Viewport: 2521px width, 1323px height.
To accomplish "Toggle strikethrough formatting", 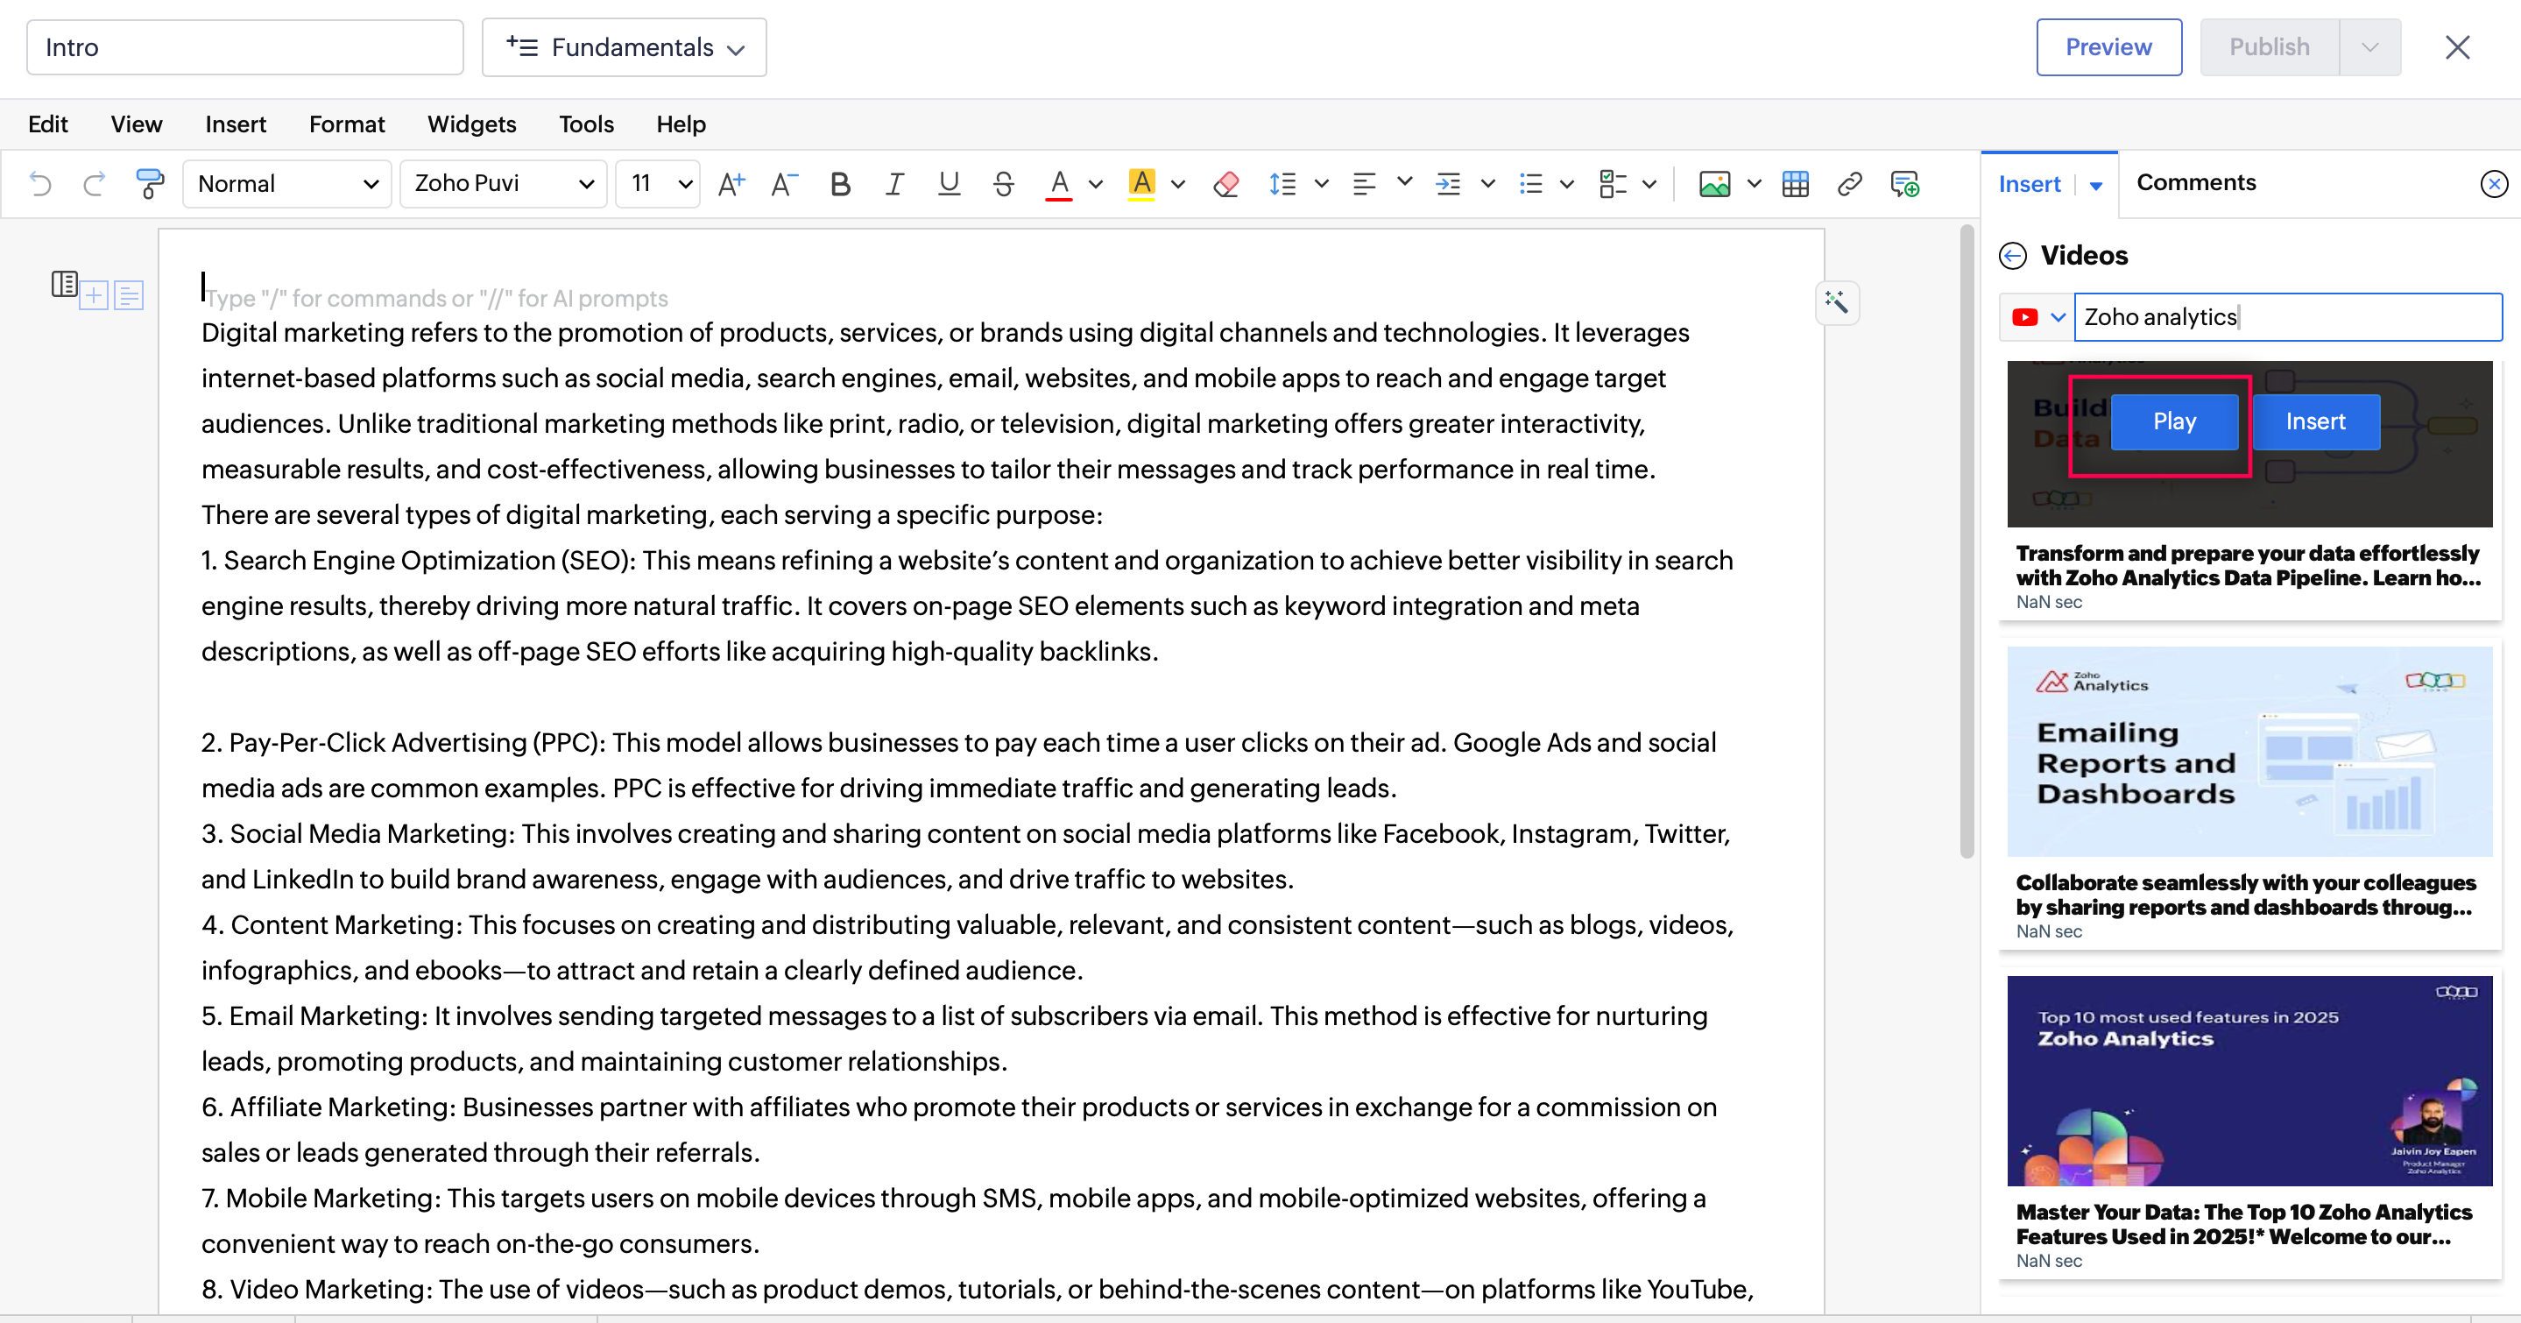I will (x=1003, y=183).
